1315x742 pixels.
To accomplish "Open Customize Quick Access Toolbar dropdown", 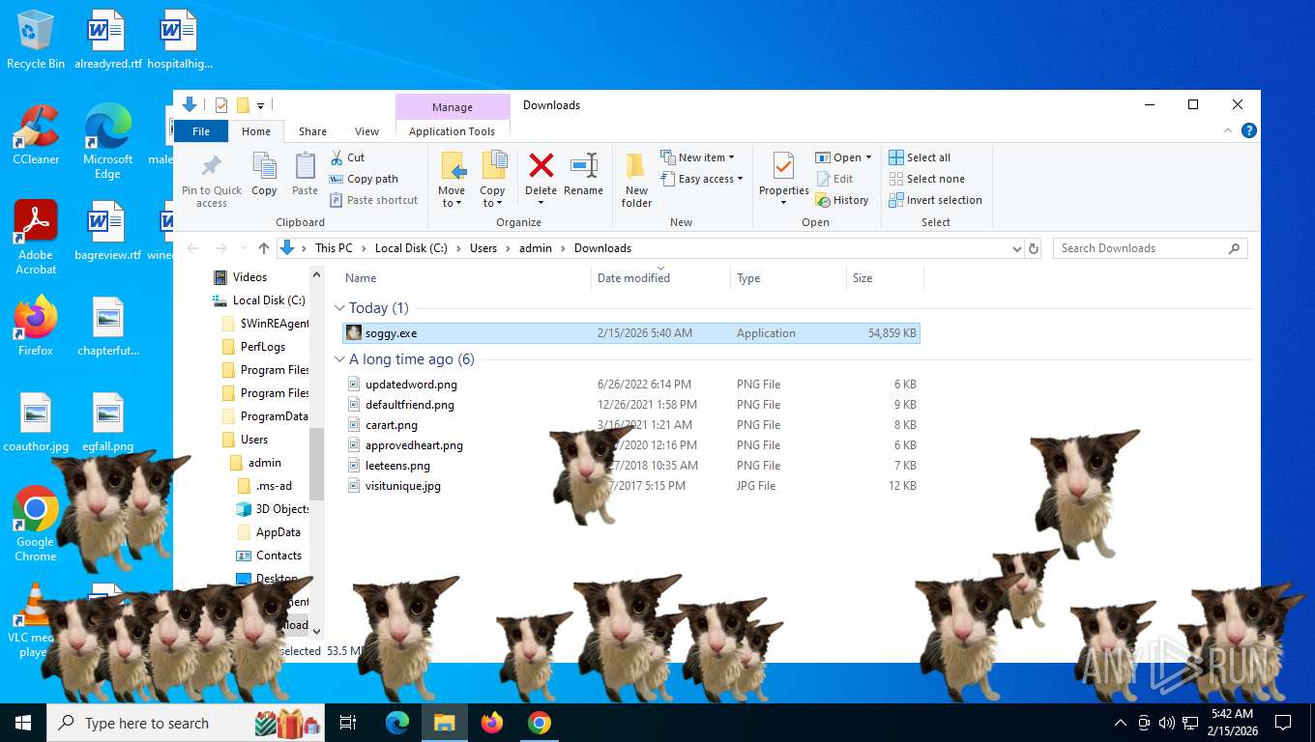I will [x=260, y=105].
